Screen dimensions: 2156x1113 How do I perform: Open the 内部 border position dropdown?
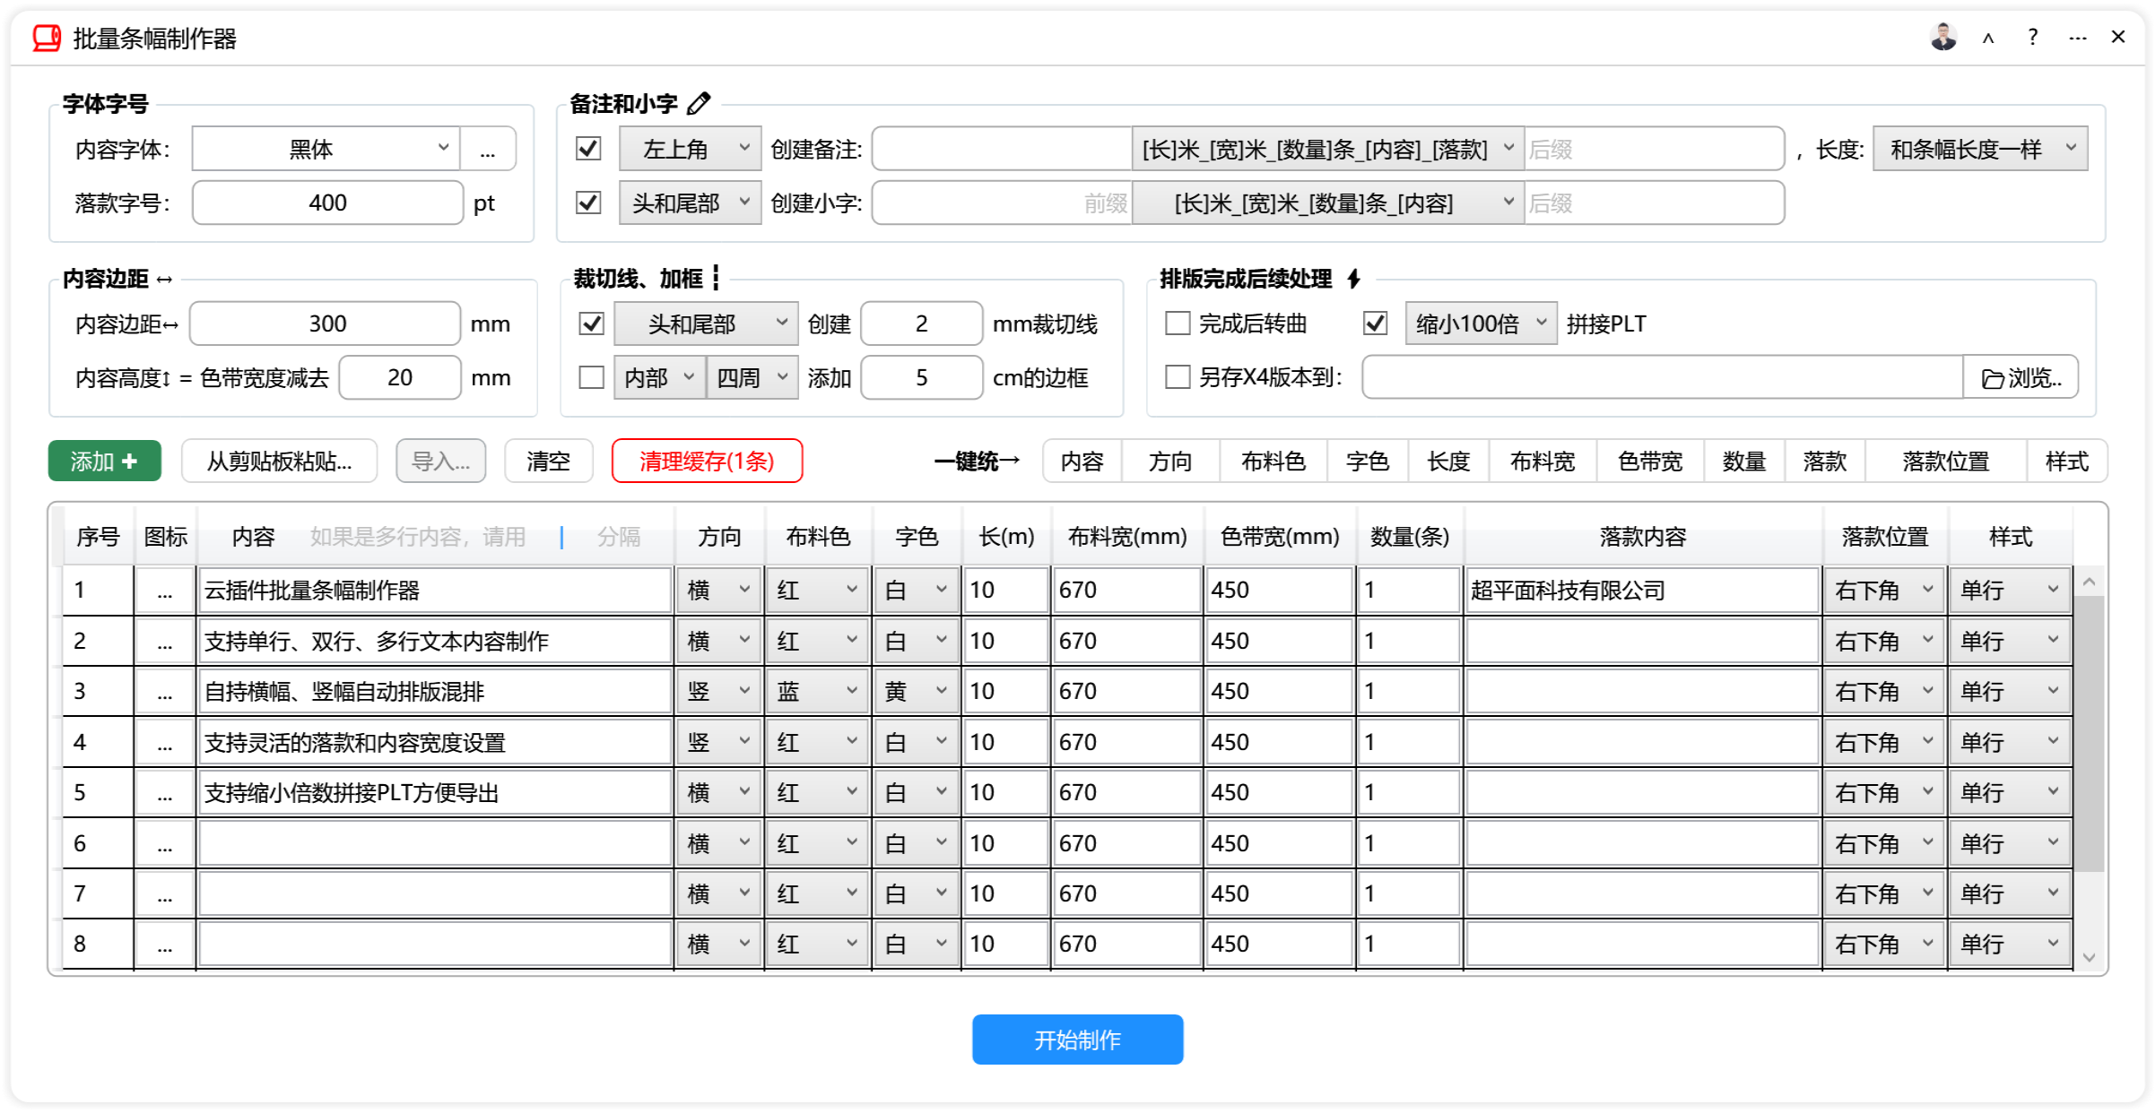[x=659, y=377]
